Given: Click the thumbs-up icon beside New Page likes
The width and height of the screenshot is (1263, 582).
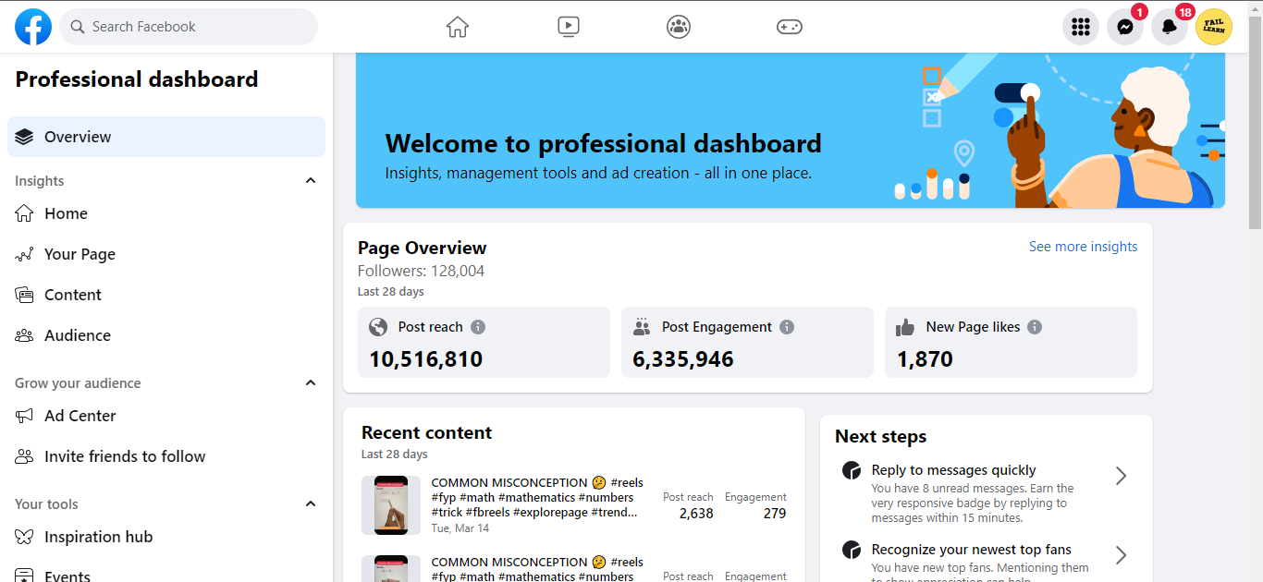Looking at the screenshot, I should pos(905,327).
